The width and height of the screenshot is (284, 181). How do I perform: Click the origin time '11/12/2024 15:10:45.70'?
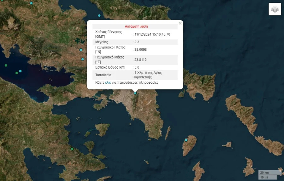point(152,34)
